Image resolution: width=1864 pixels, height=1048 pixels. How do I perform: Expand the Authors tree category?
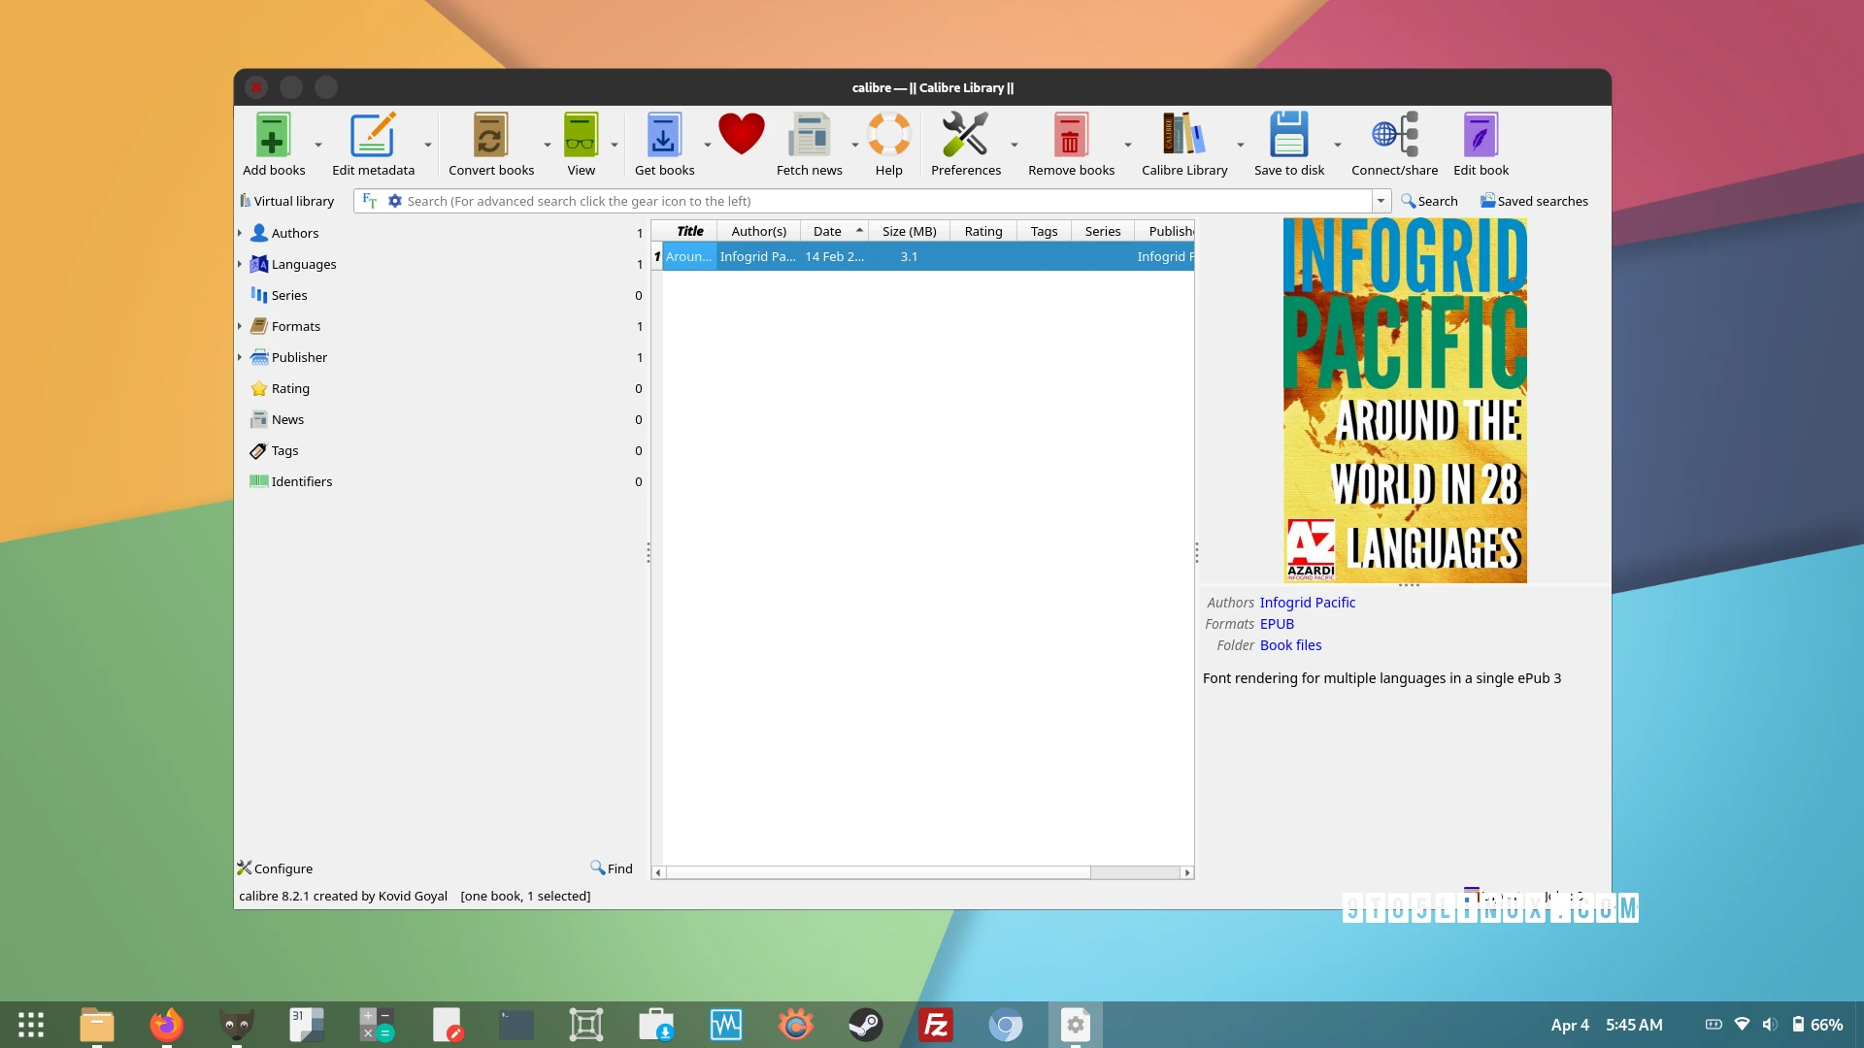point(240,233)
